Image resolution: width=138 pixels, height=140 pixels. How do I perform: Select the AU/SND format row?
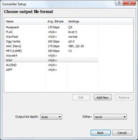coord(51,65)
